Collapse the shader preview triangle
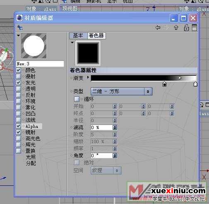The height and width of the screenshot is (204, 209). (x=72, y=43)
